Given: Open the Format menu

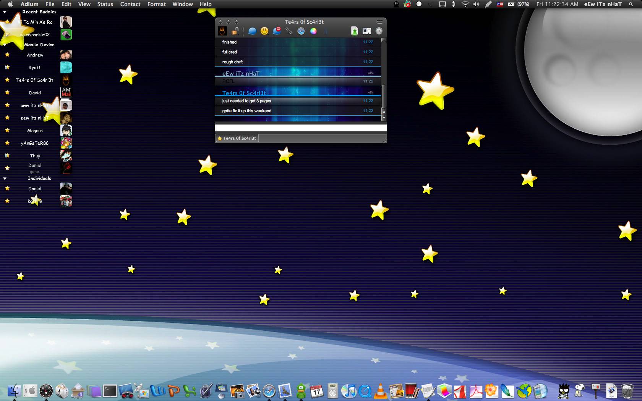Looking at the screenshot, I should click(157, 4).
